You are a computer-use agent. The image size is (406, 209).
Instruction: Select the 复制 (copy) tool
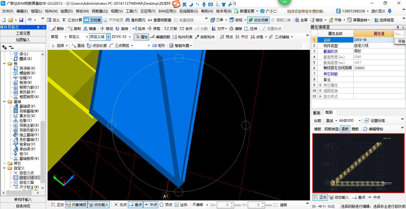coord(74,29)
